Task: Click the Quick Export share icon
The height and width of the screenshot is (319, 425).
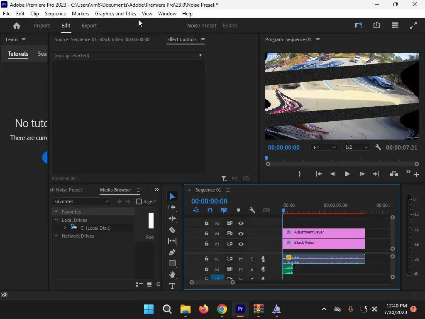Action: (377, 25)
